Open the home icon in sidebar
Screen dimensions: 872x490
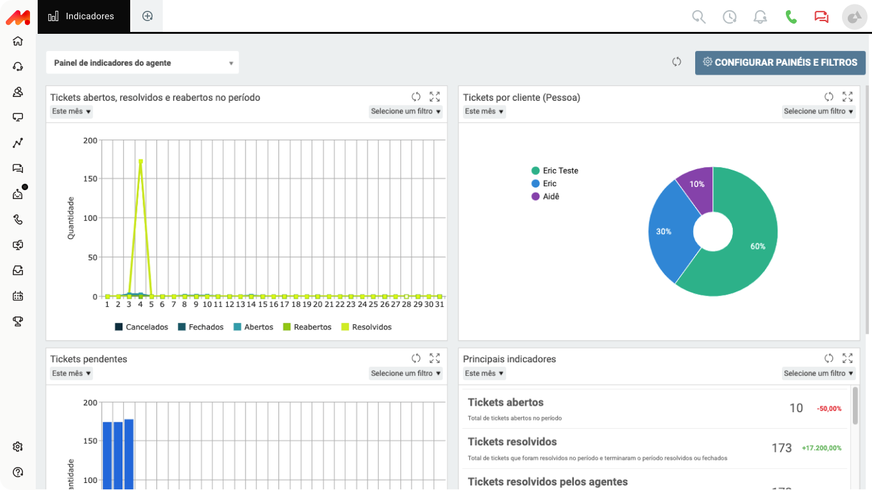click(18, 41)
